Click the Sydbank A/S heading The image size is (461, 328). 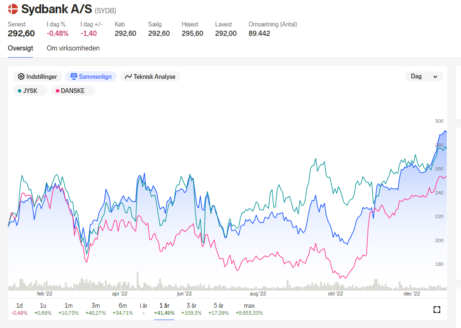tap(57, 9)
